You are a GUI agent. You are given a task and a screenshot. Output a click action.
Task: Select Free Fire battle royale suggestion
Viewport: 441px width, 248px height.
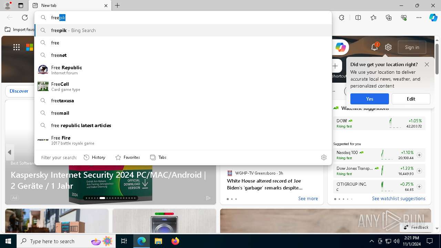click(x=183, y=140)
